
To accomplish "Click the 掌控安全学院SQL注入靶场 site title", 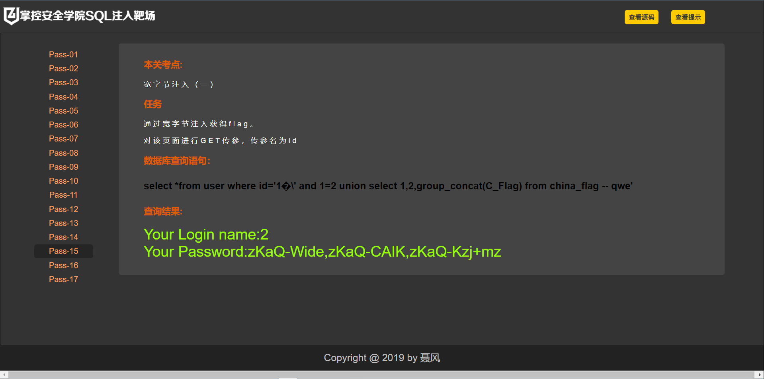I will pos(88,16).
